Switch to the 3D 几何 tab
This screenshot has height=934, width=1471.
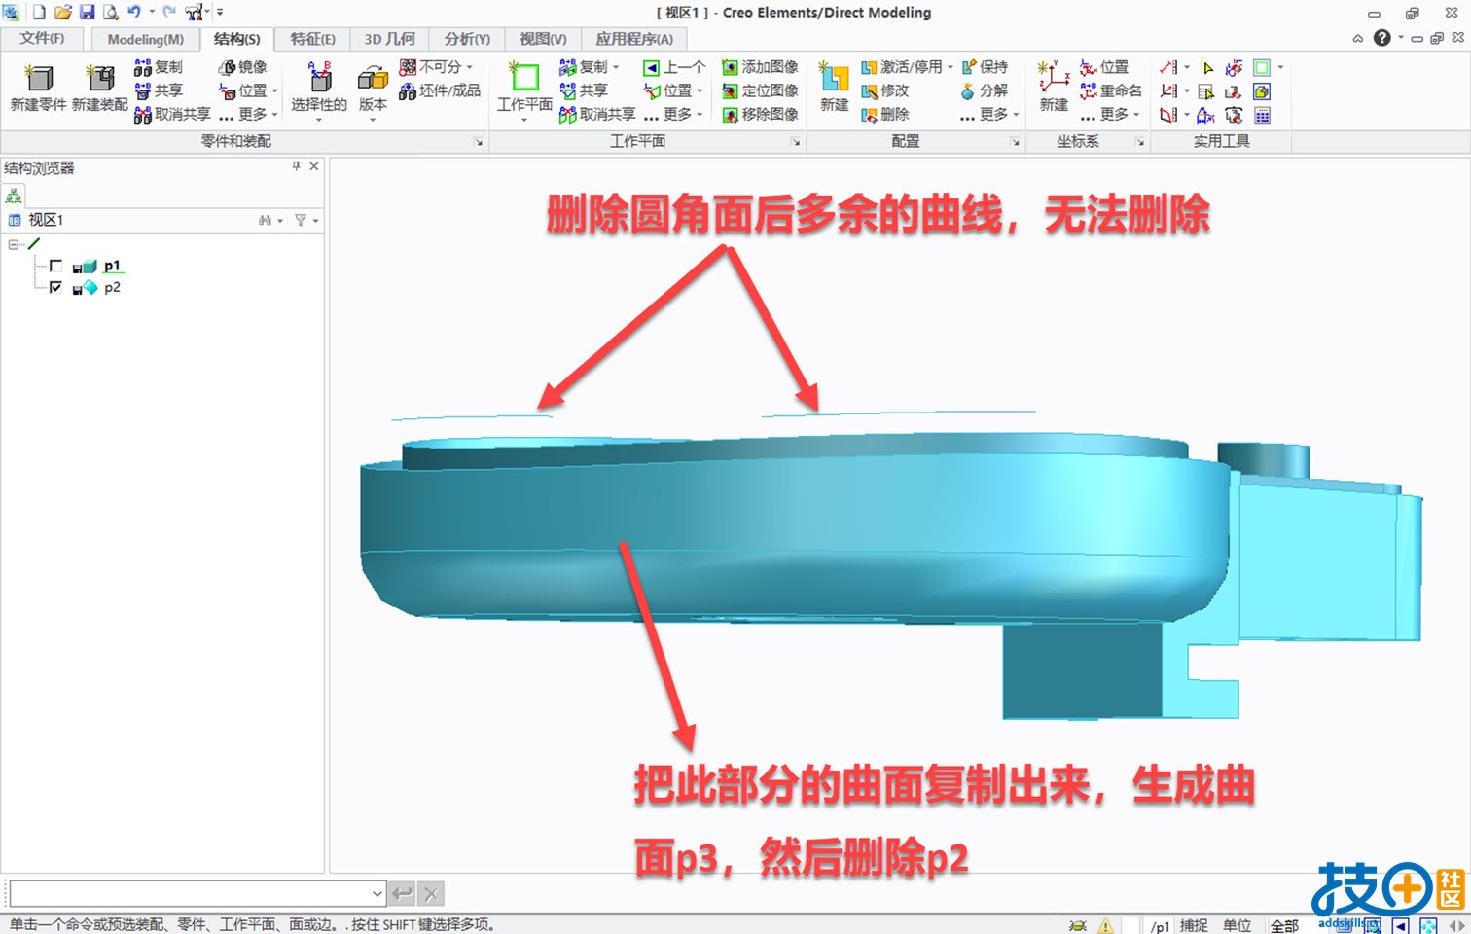[389, 39]
